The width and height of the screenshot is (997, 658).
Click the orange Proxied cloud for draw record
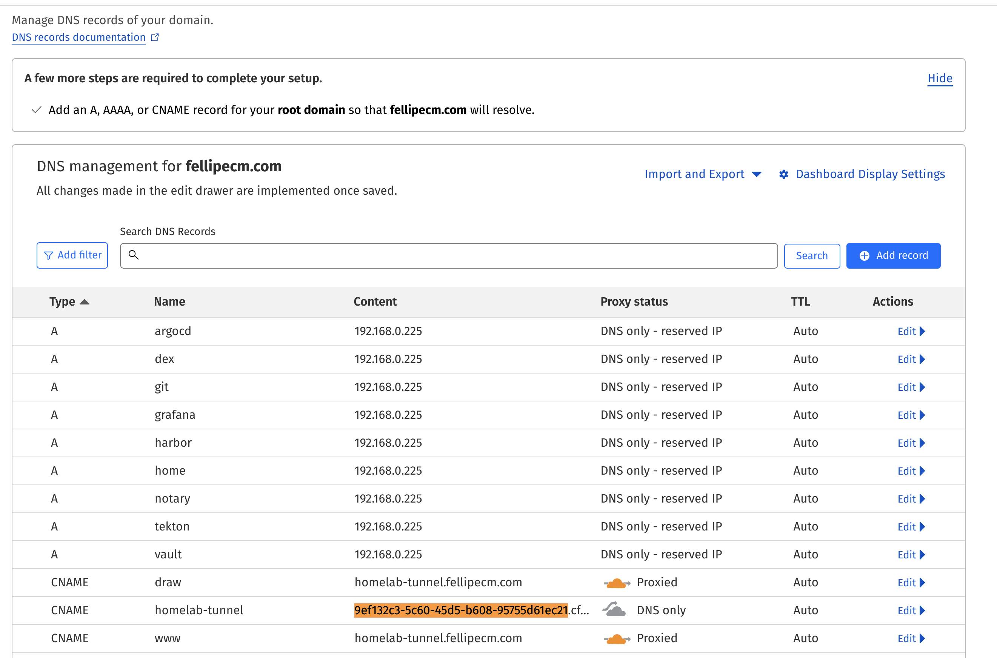click(616, 582)
